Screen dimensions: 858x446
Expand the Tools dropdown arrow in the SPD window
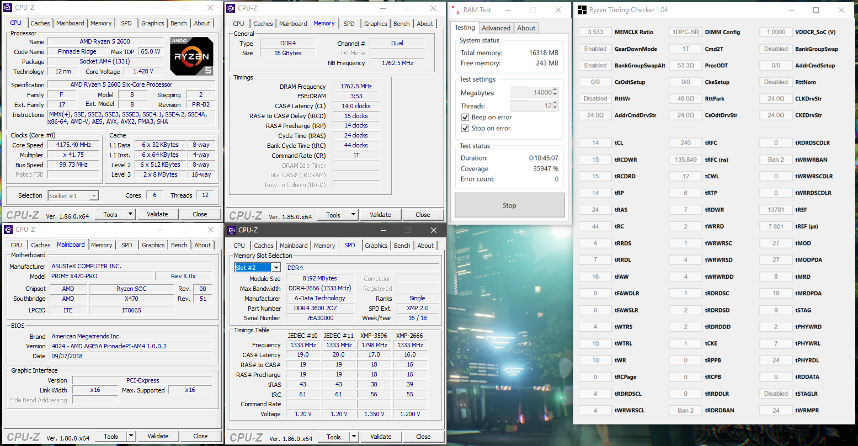tap(354, 437)
